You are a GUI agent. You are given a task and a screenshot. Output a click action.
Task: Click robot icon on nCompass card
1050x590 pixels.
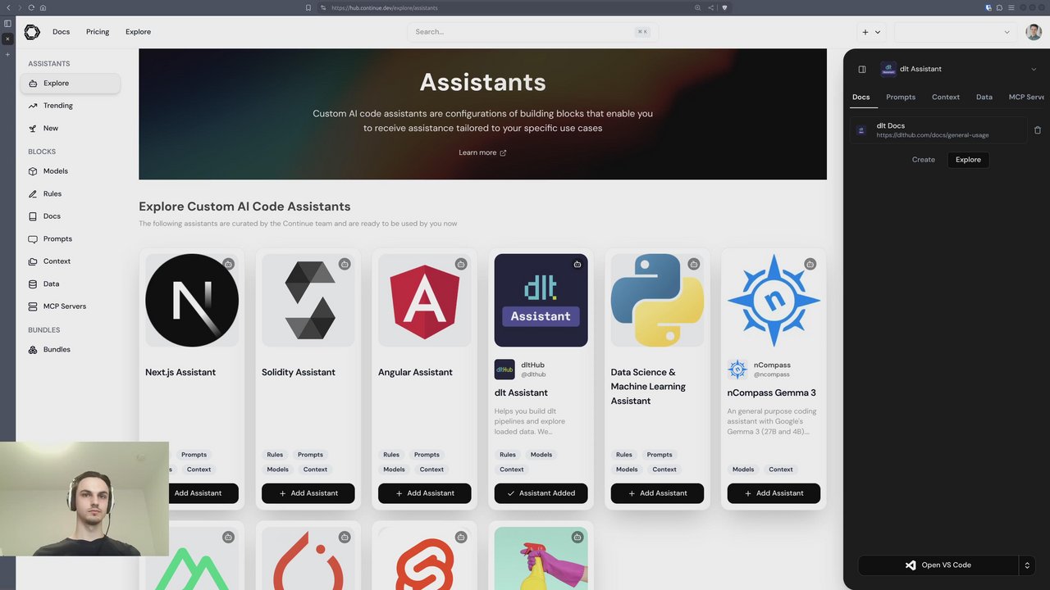[810, 264]
